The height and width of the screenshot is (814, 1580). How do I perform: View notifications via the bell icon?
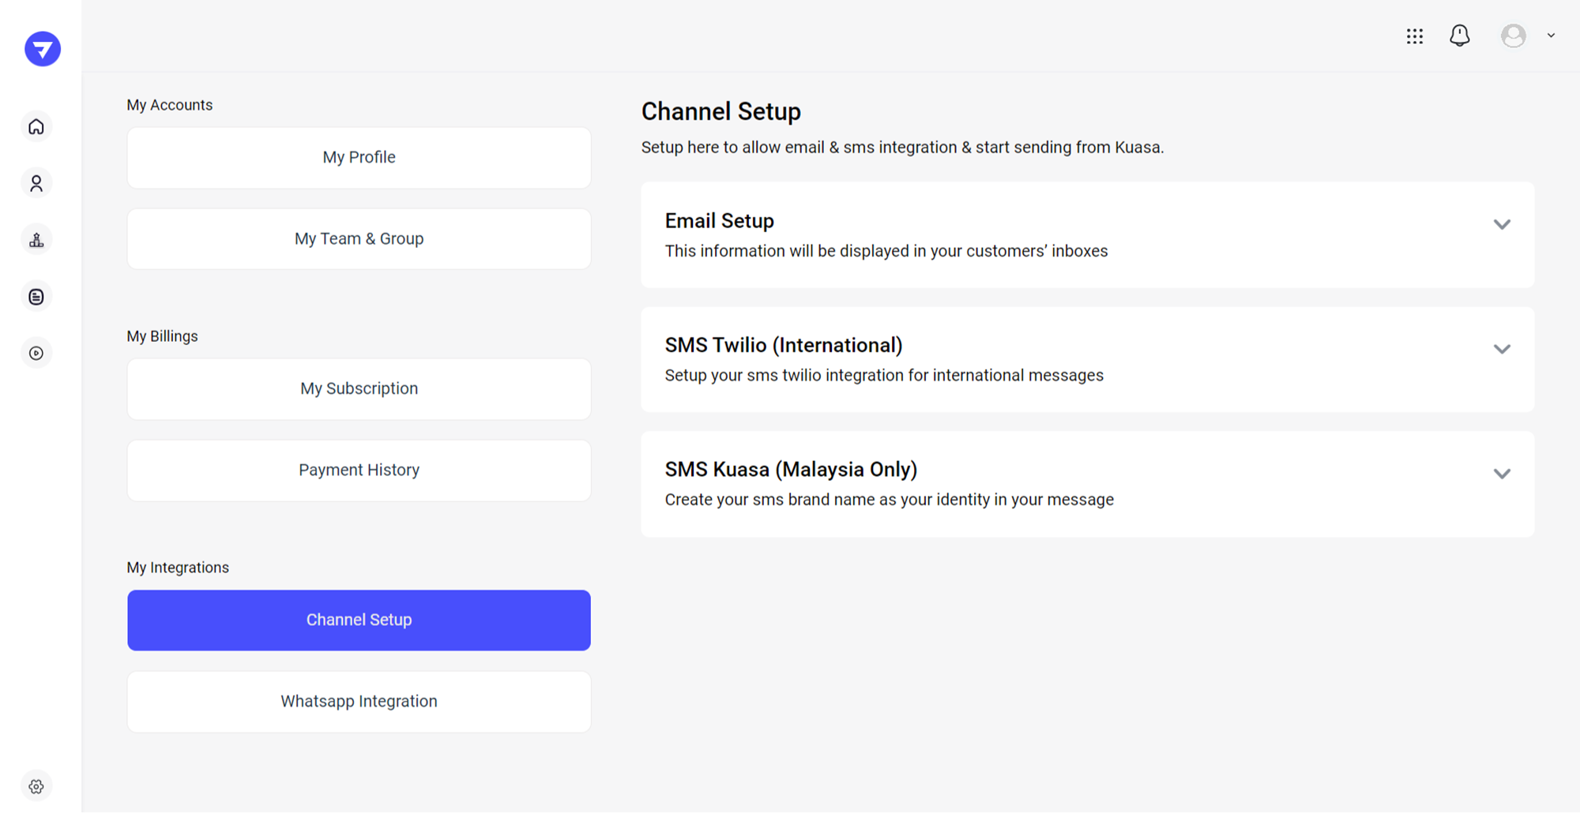tap(1459, 36)
